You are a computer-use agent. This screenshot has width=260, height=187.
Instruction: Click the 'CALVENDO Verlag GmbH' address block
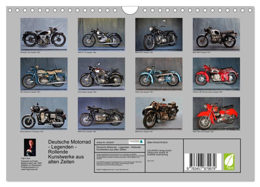[159, 153]
